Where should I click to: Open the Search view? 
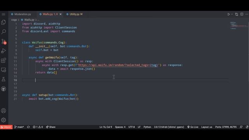(4, 32)
